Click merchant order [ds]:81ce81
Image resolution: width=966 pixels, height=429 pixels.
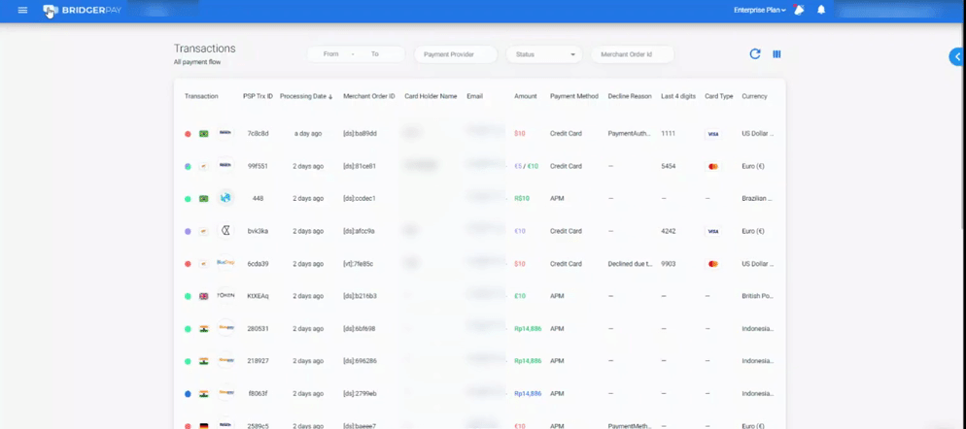pyautogui.click(x=360, y=166)
